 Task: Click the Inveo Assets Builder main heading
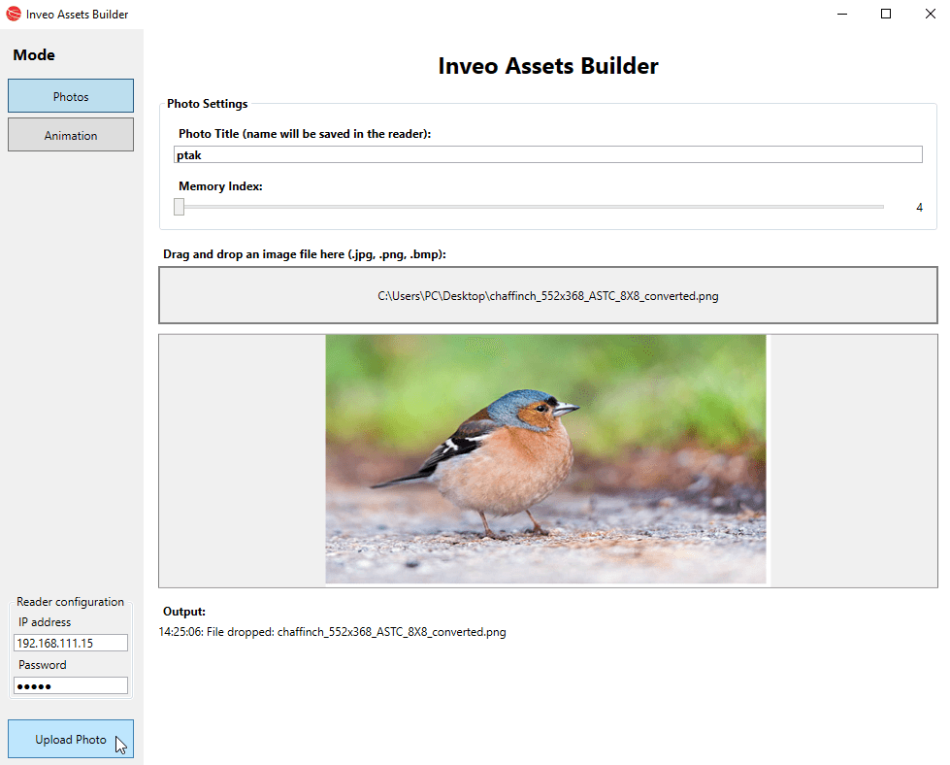(x=547, y=66)
